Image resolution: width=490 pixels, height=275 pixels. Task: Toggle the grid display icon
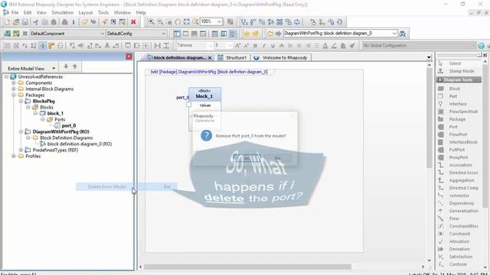click(7, 46)
